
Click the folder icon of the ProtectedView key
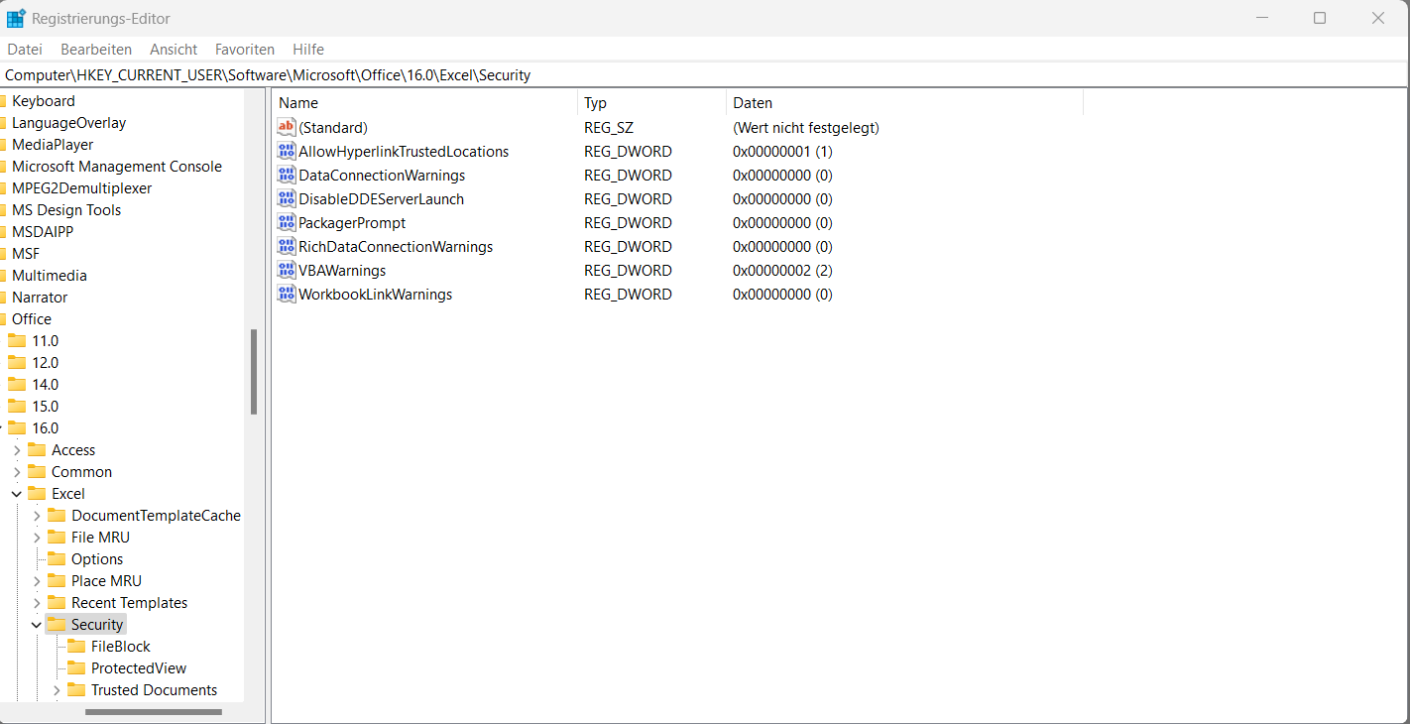[x=77, y=667]
